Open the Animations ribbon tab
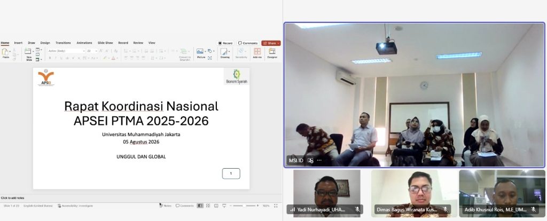547x221 pixels. coord(84,43)
